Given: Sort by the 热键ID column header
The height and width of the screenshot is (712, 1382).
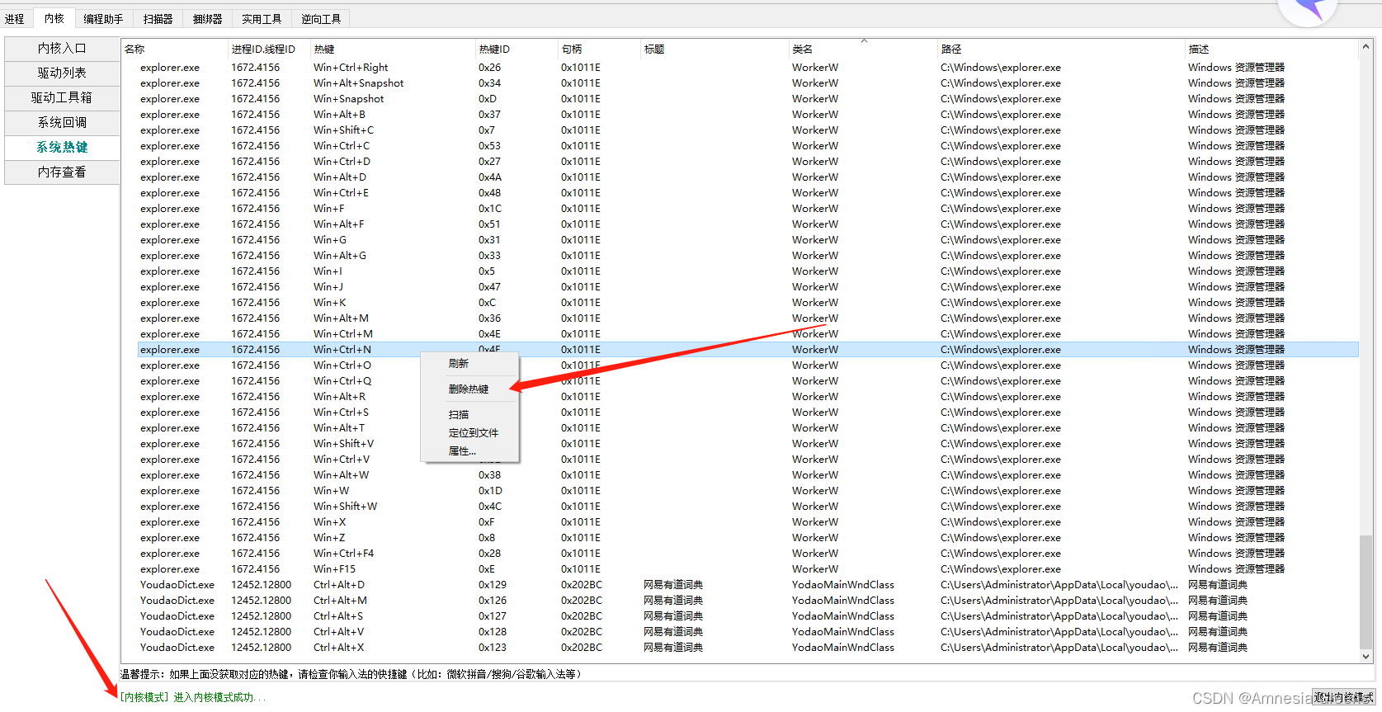Looking at the screenshot, I should [516, 49].
